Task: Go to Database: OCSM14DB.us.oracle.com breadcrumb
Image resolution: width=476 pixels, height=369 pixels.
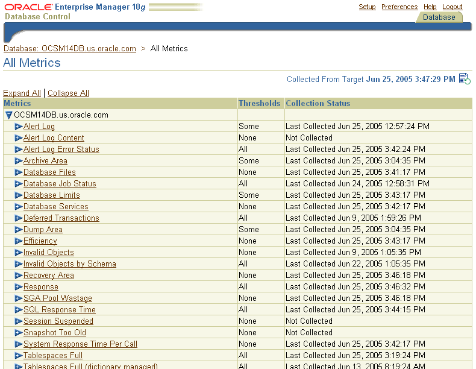Action: coord(70,49)
